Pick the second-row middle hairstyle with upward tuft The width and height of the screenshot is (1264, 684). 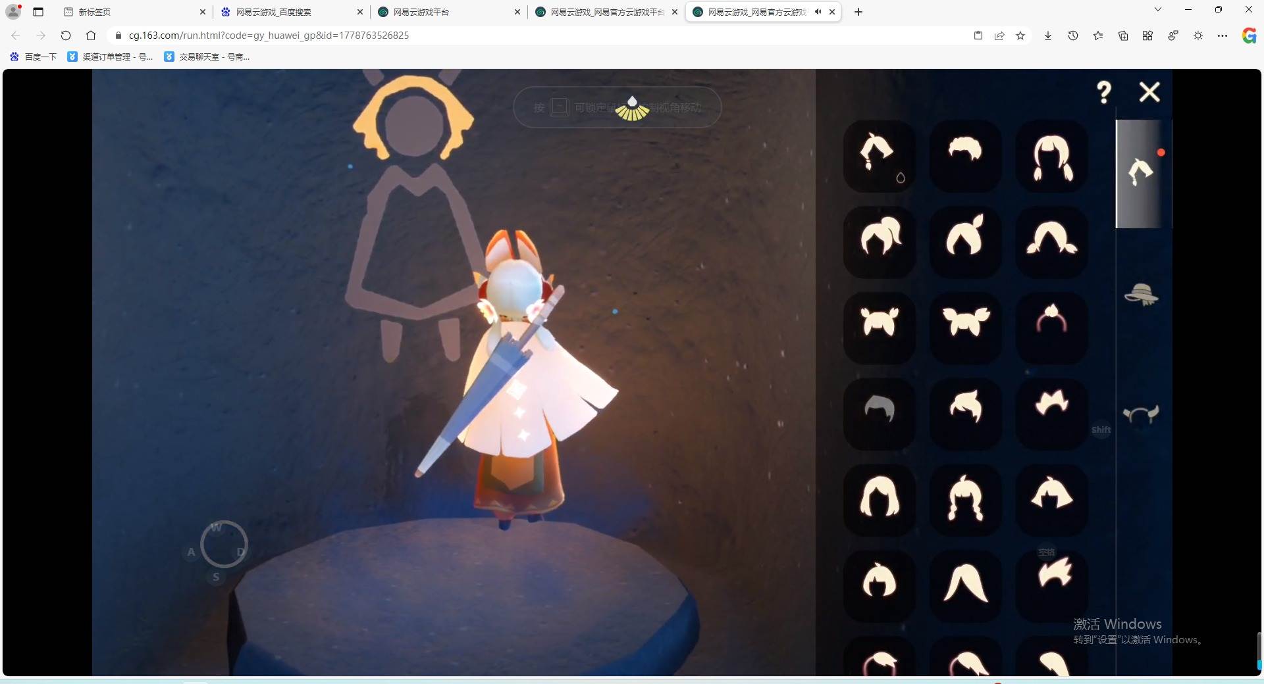point(965,242)
